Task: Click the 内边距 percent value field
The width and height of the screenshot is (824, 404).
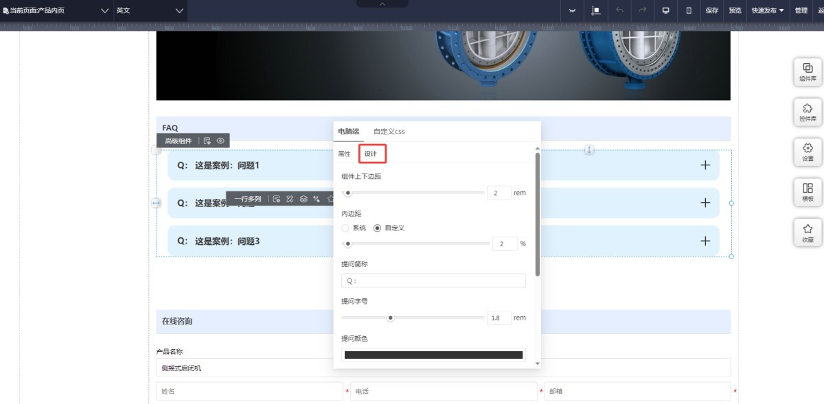Action: click(505, 243)
